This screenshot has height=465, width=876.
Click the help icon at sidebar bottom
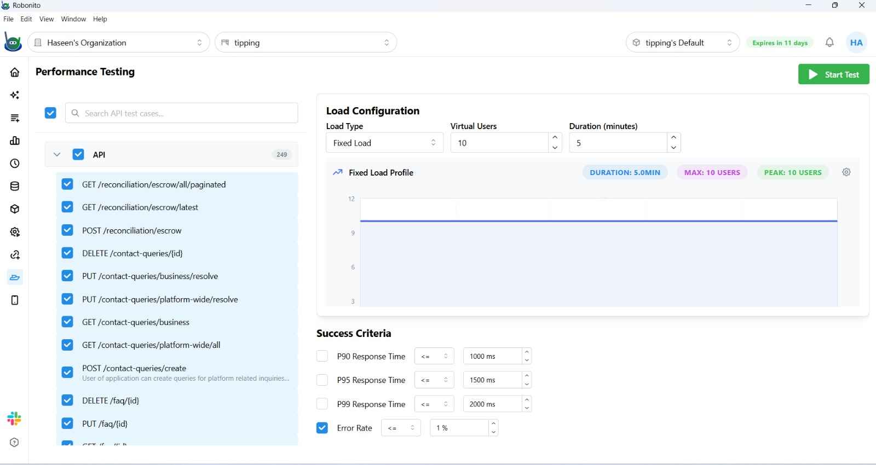[14, 443]
